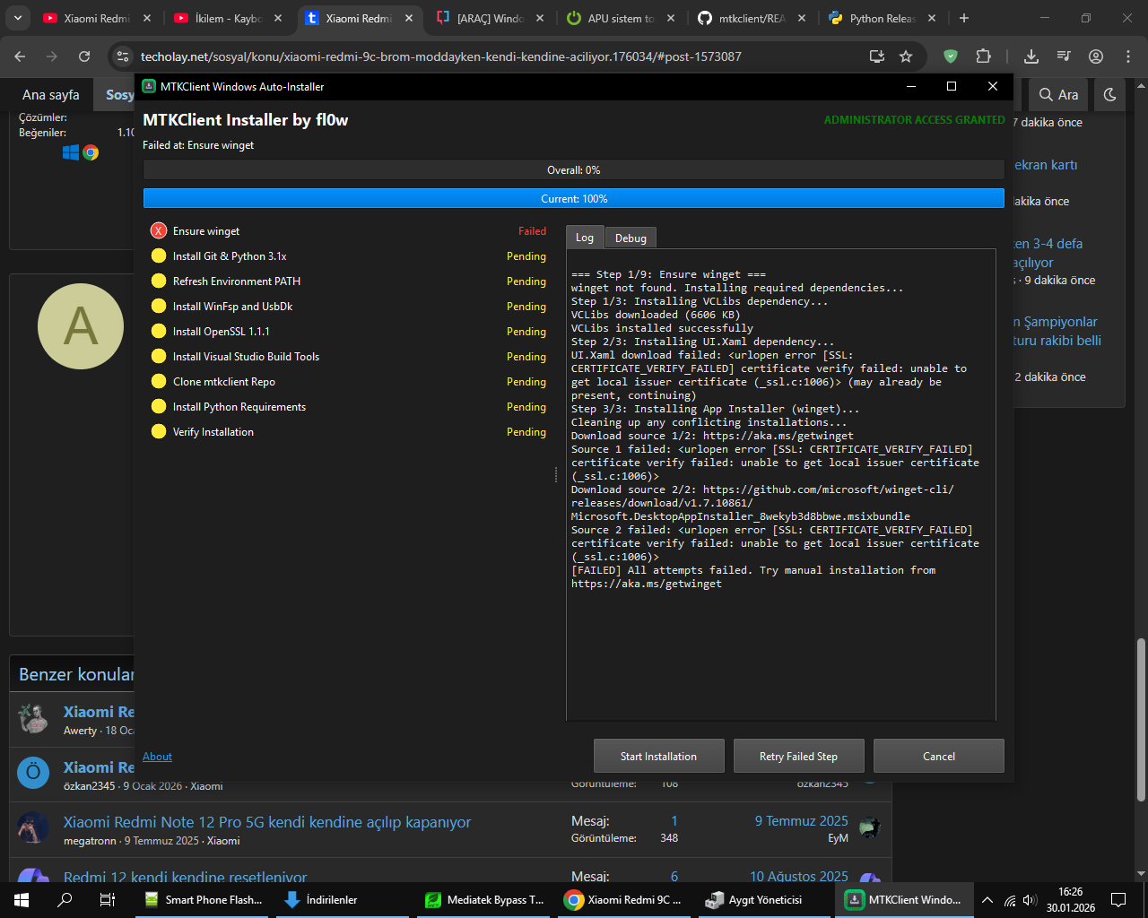Click the ADMINISTRATOR ACCESS GRANTED text

pyautogui.click(x=915, y=120)
